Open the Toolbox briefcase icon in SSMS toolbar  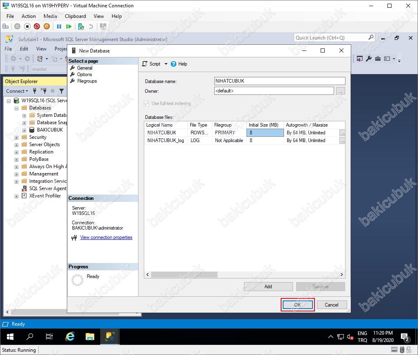coord(378,59)
